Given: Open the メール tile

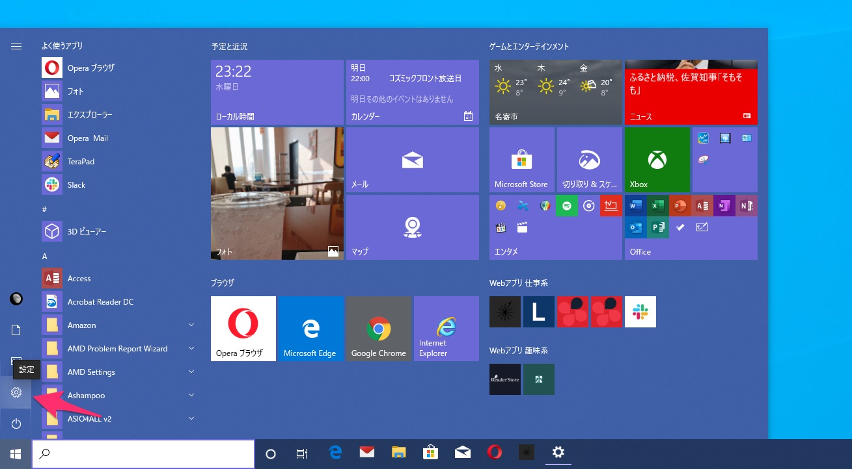Looking at the screenshot, I should pyautogui.click(x=413, y=160).
